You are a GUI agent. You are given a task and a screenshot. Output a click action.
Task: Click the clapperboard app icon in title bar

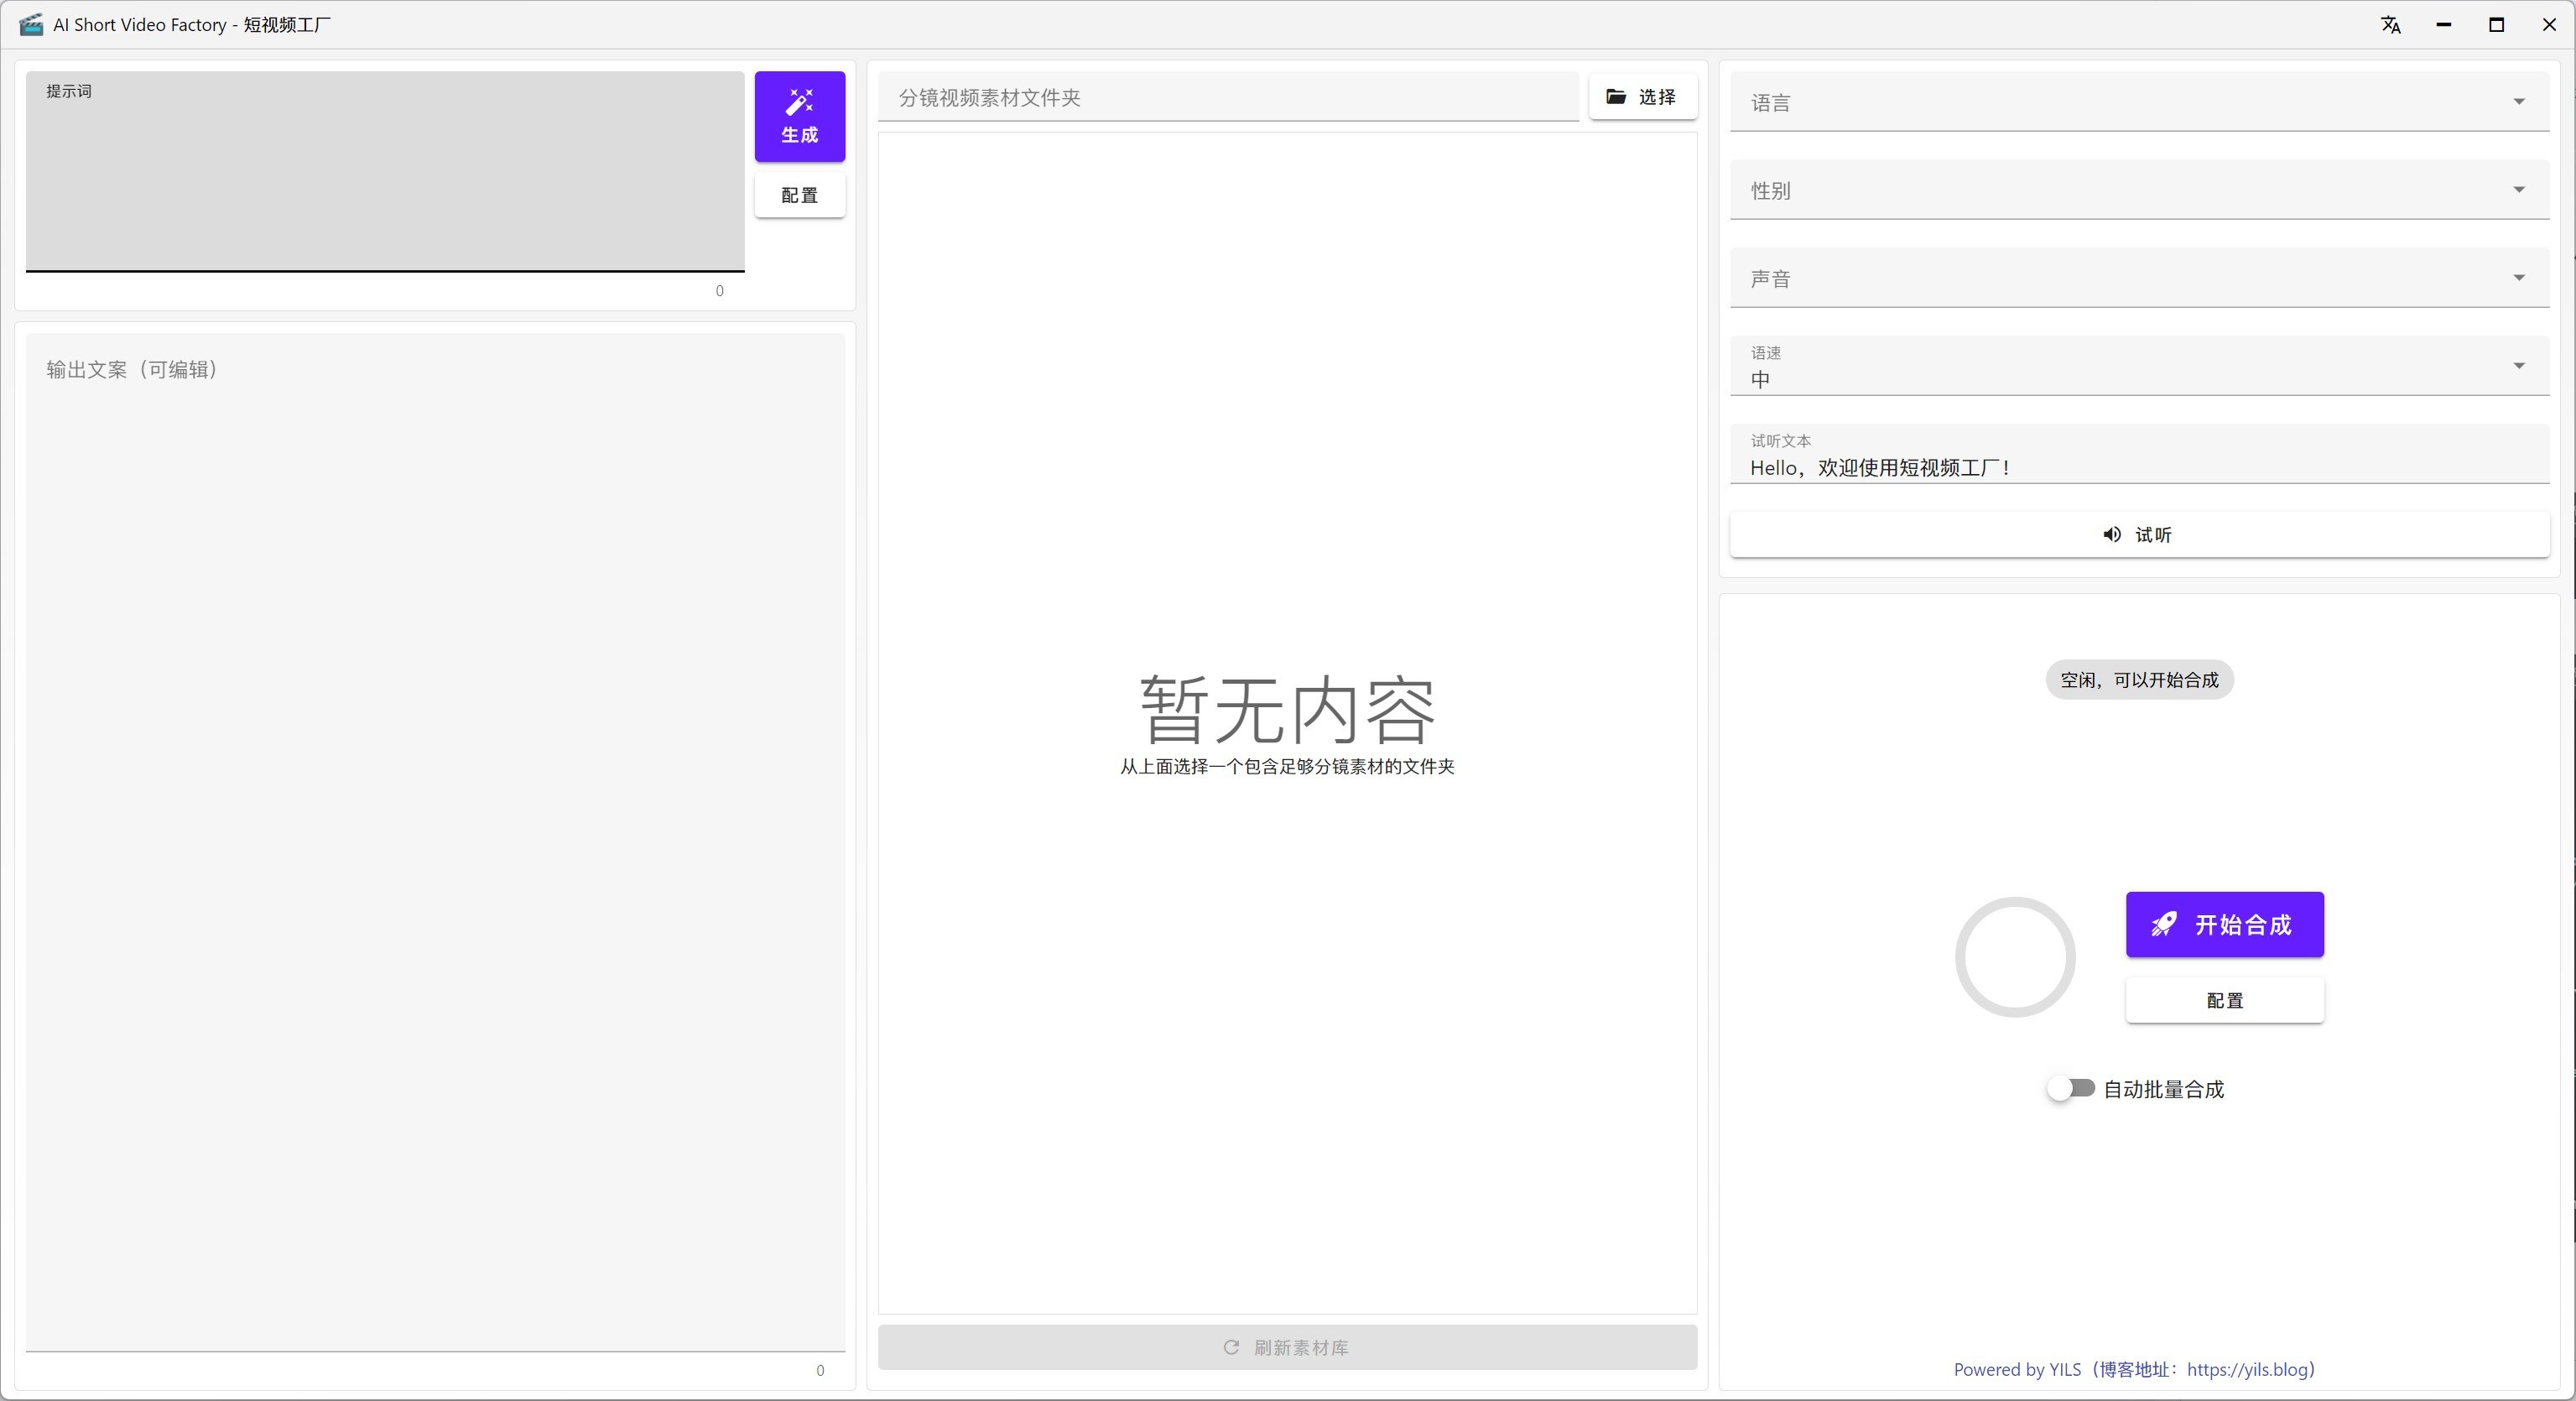[31, 25]
